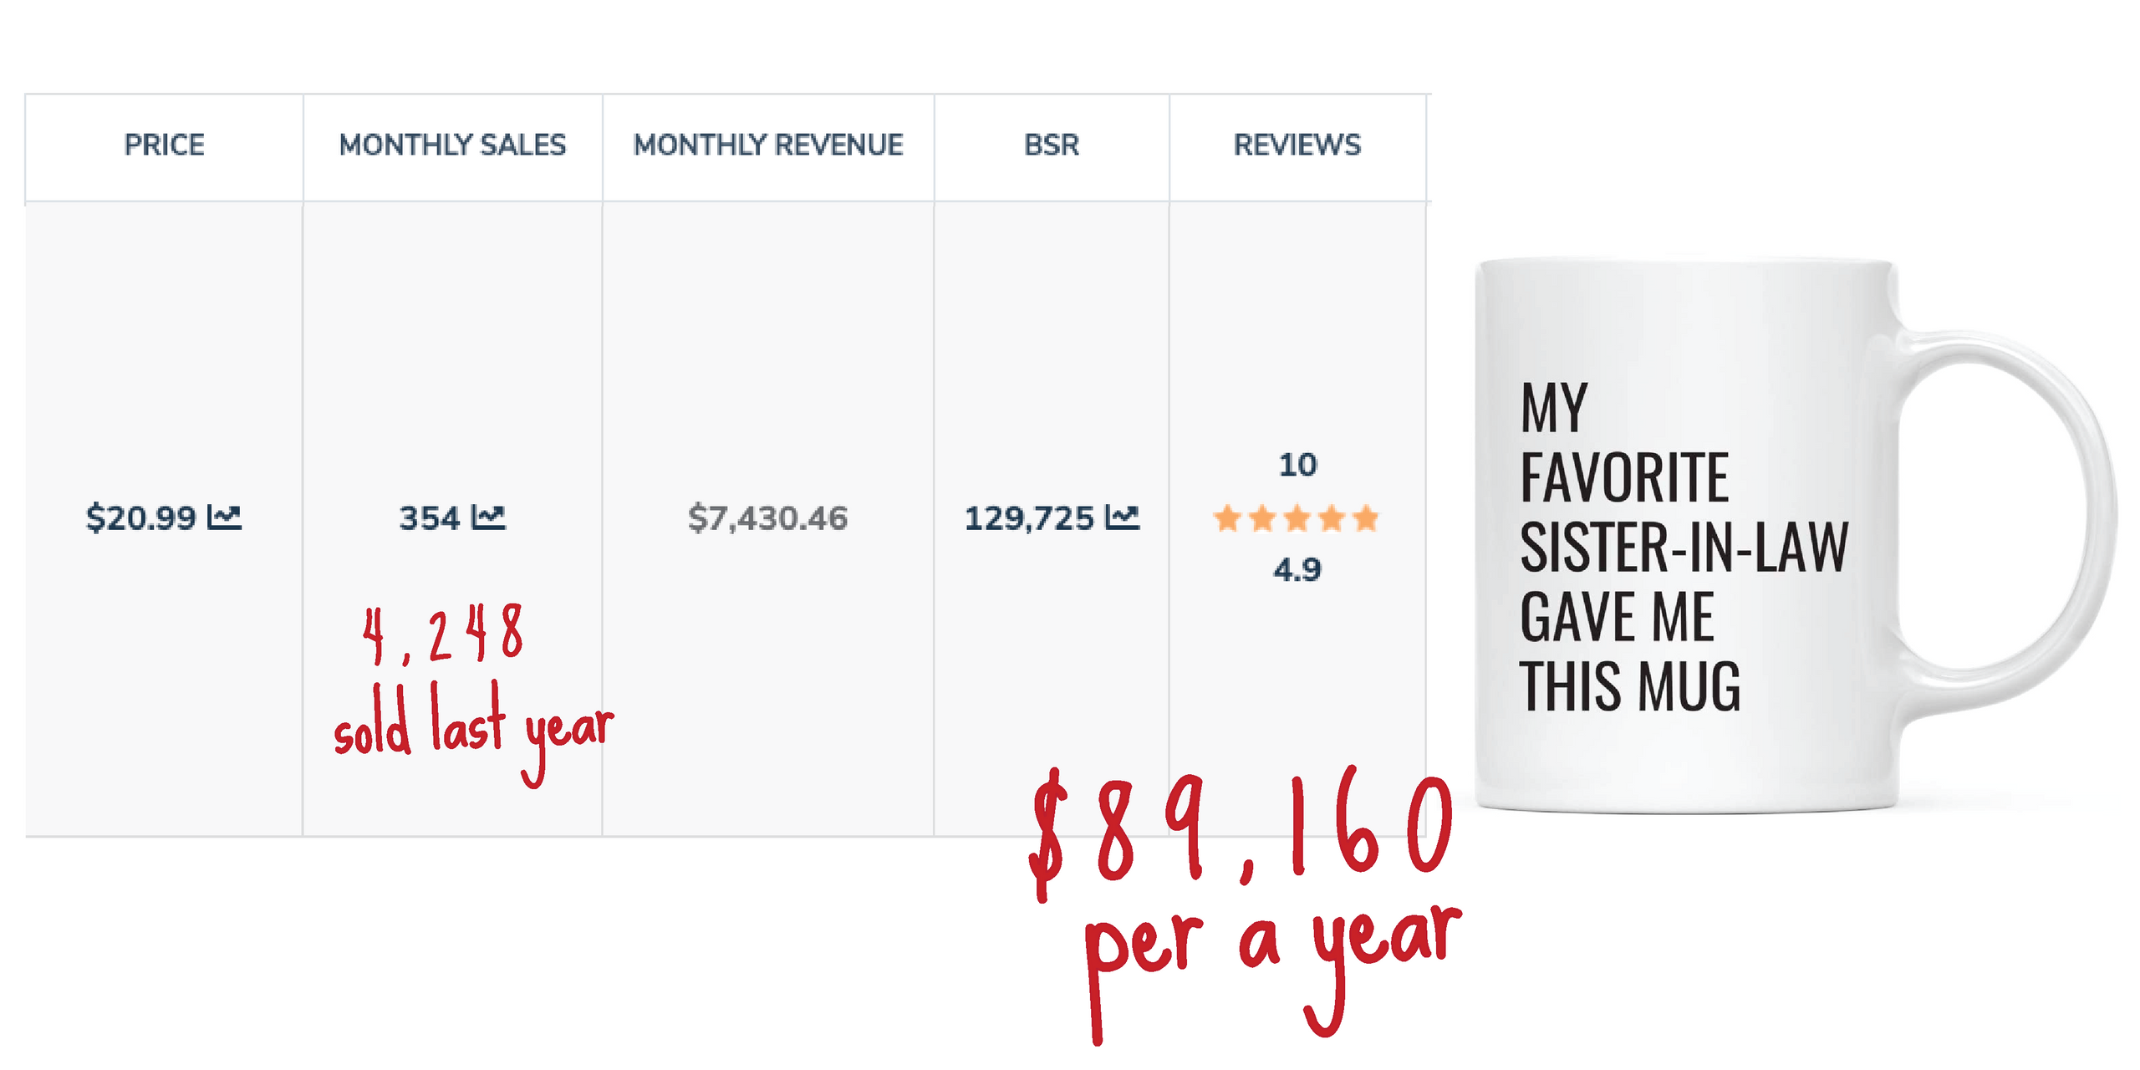Sort by the PRICE column header
2140x1070 pixels.
[x=164, y=145]
